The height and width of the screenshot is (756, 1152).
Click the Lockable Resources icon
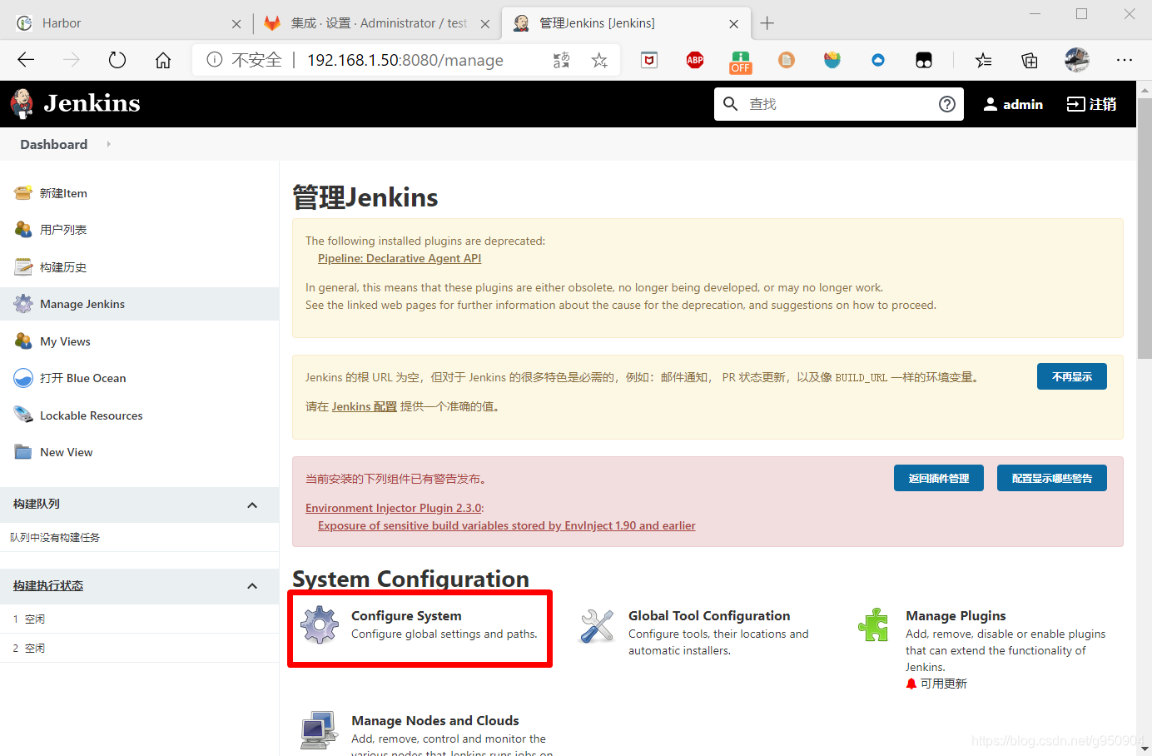coord(23,415)
